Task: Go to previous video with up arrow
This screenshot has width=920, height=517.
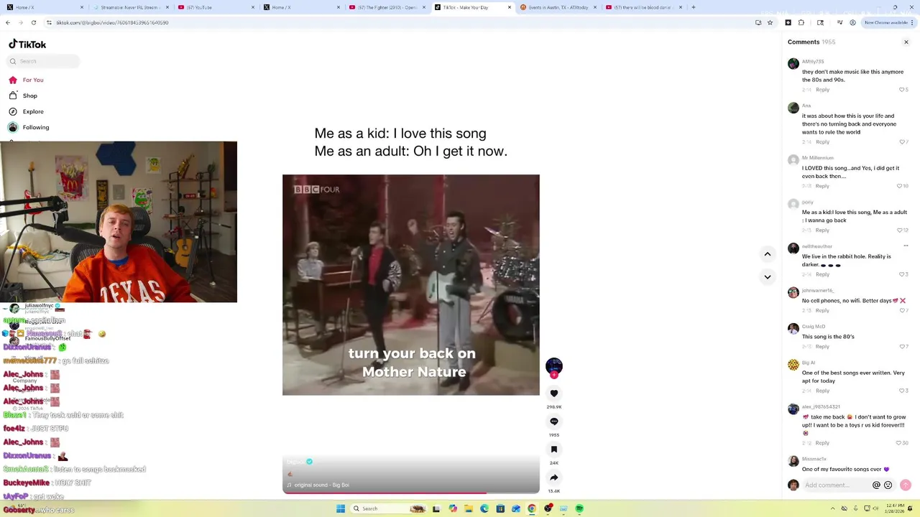Action: (x=768, y=254)
